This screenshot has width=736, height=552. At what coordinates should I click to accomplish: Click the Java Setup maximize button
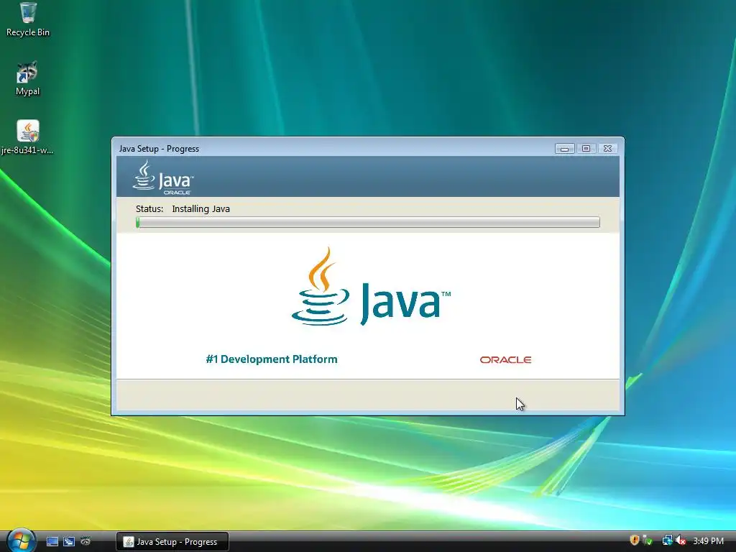(586, 149)
